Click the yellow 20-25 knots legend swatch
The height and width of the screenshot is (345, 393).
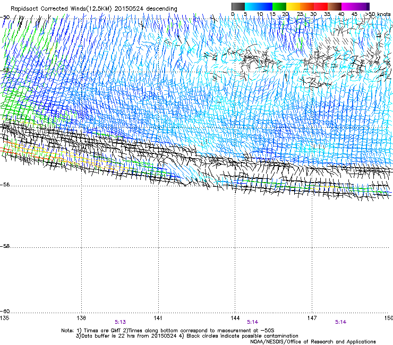click(x=293, y=6)
